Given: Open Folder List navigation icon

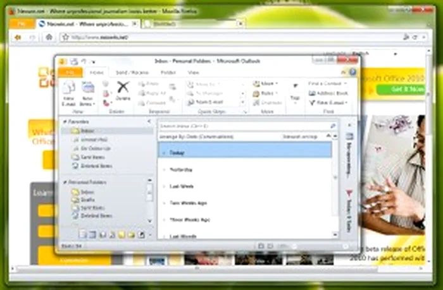Looking at the screenshot, I should coord(132,234).
